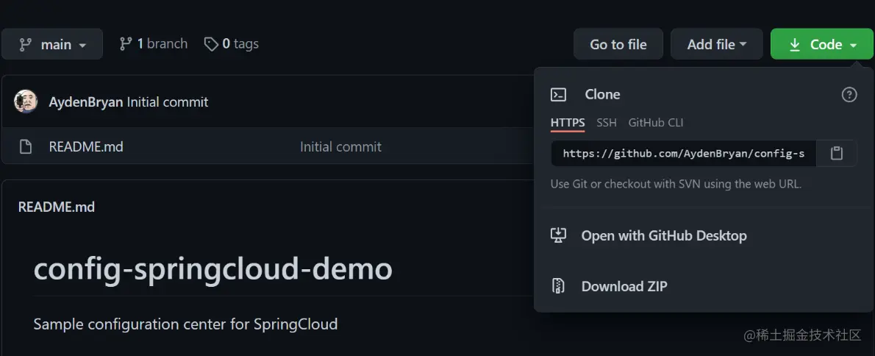Image resolution: width=875 pixels, height=356 pixels.
Task: Click the config-springcloud-demo title
Action: coord(213,269)
